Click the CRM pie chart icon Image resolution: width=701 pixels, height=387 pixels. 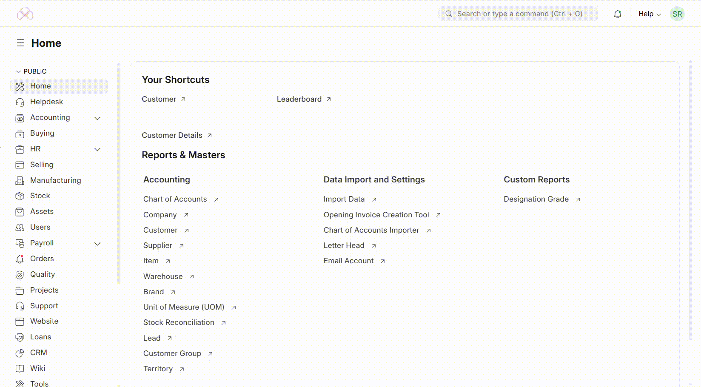20,353
